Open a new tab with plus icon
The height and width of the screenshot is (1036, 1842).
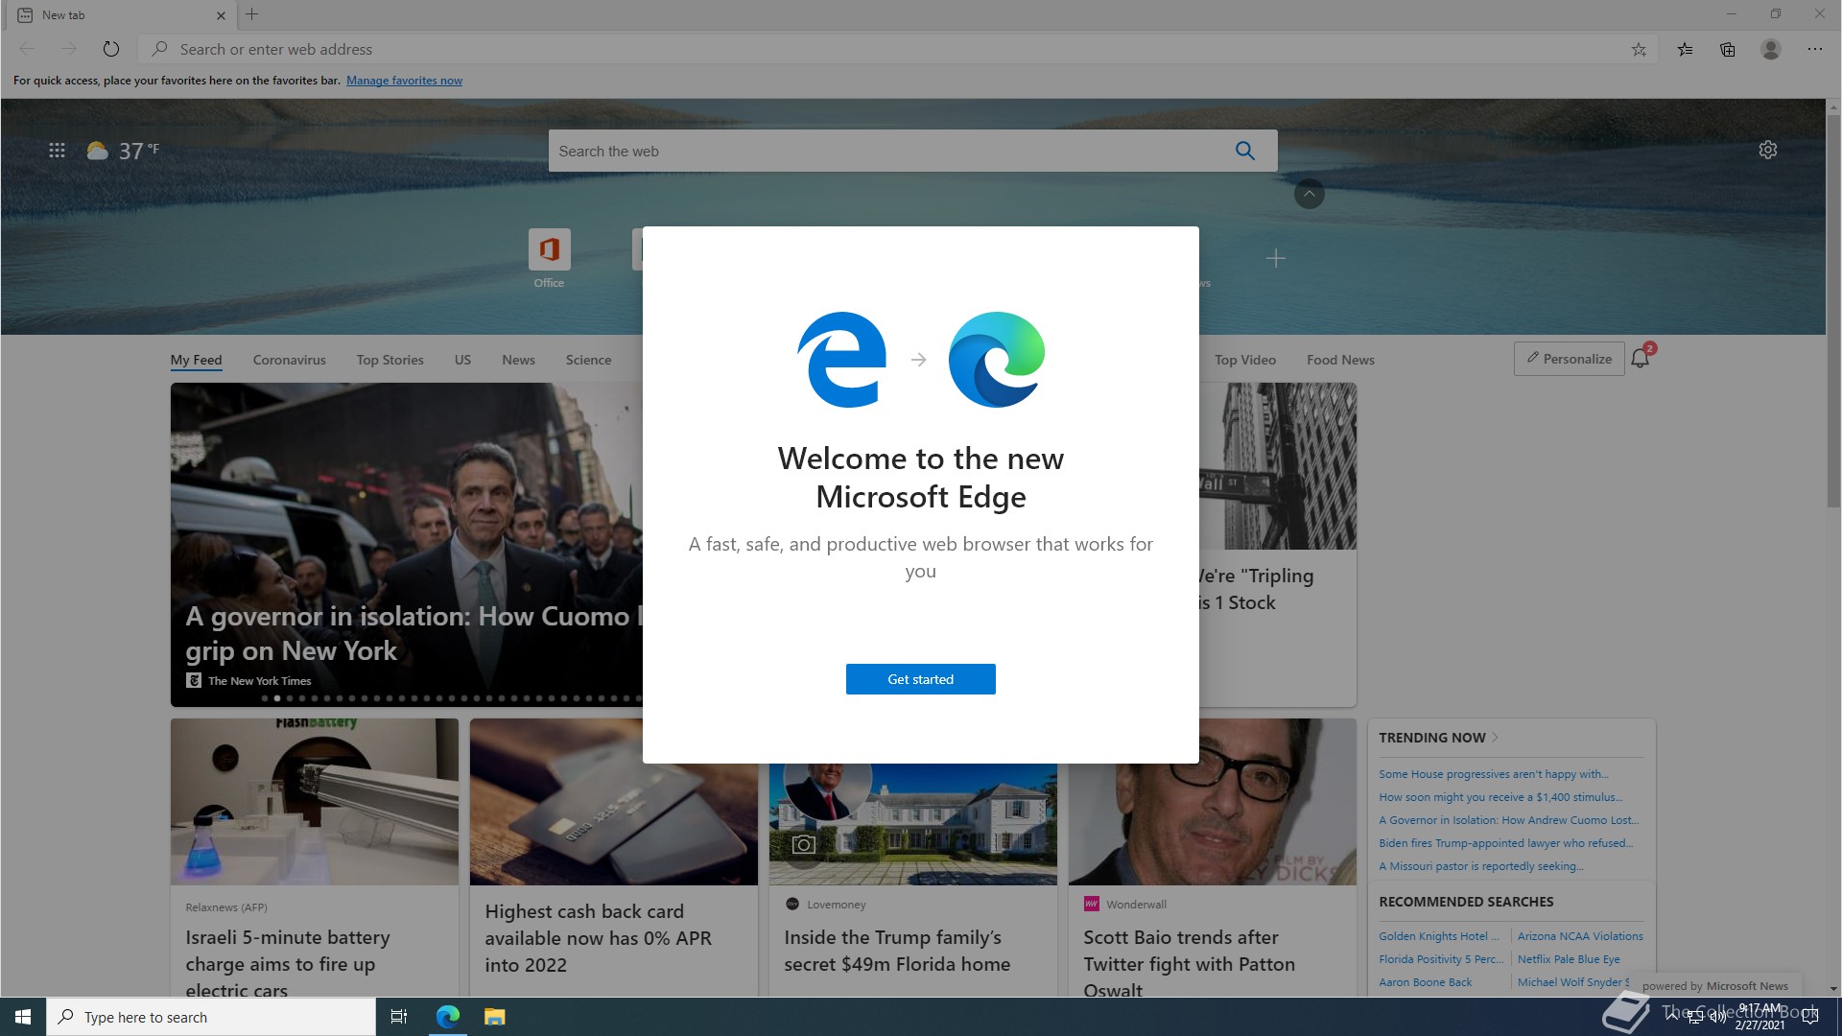click(252, 14)
